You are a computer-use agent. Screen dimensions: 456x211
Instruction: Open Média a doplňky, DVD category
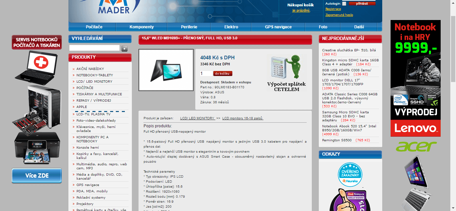99,177
